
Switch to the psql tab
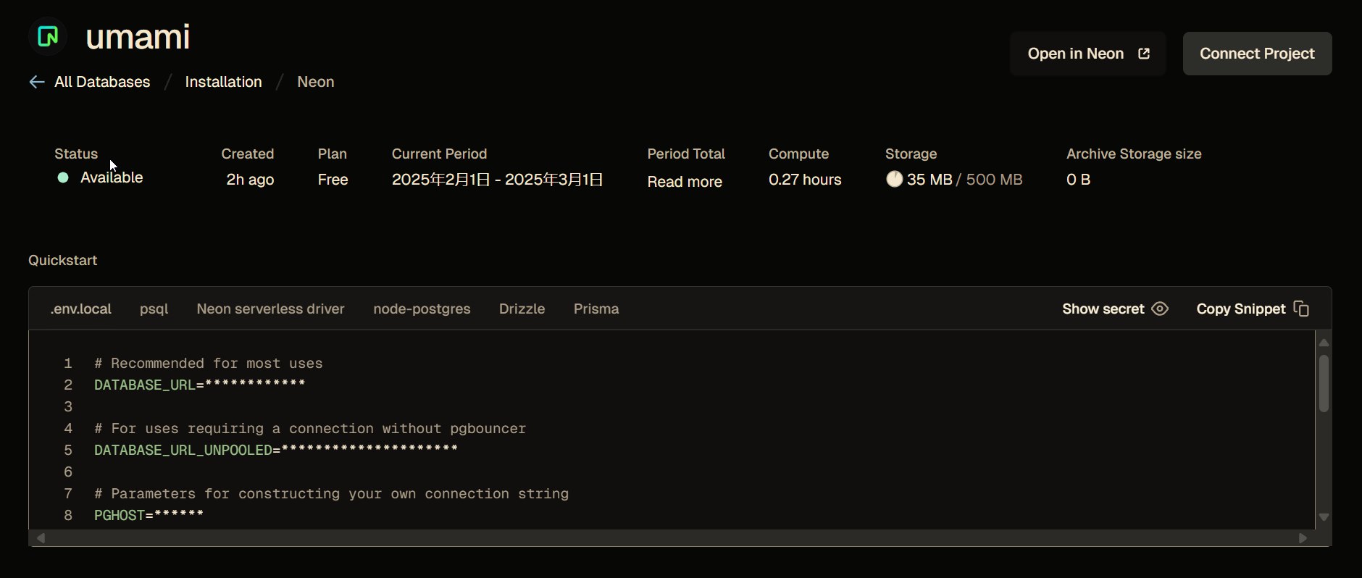154,309
